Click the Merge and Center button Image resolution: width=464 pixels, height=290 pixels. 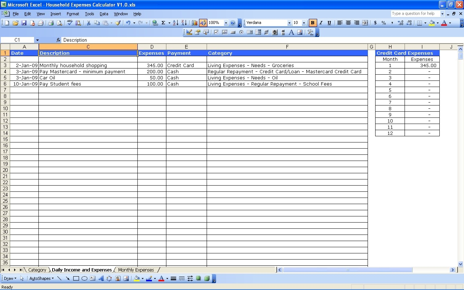tap(365, 22)
